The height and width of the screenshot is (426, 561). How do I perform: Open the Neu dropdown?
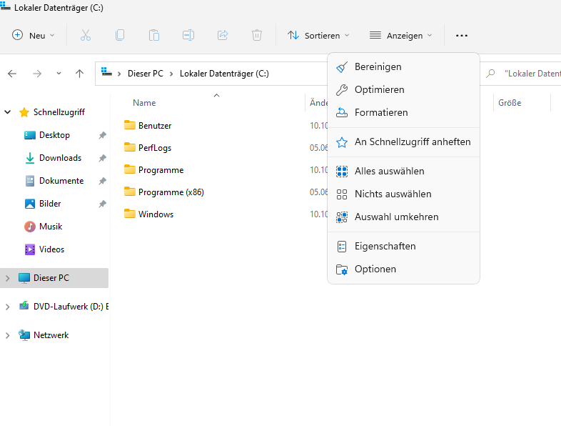pyautogui.click(x=34, y=35)
